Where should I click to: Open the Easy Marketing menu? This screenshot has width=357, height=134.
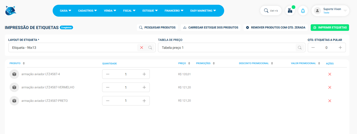203,11
